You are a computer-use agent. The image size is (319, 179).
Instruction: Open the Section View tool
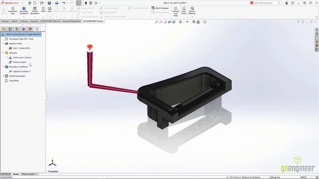[x=169, y=22]
